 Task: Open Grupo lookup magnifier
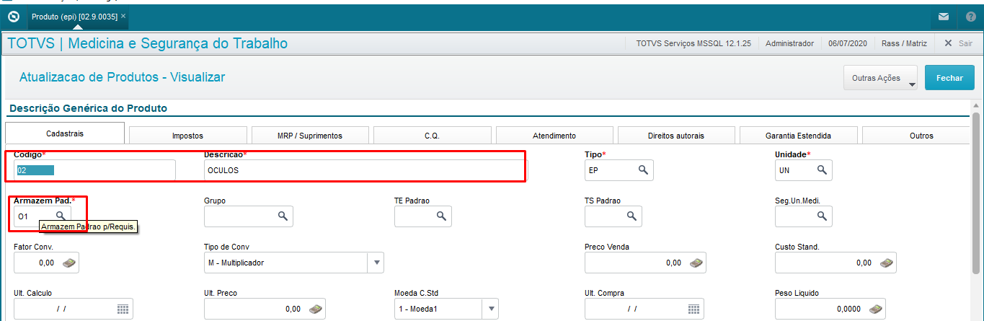pos(283,216)
